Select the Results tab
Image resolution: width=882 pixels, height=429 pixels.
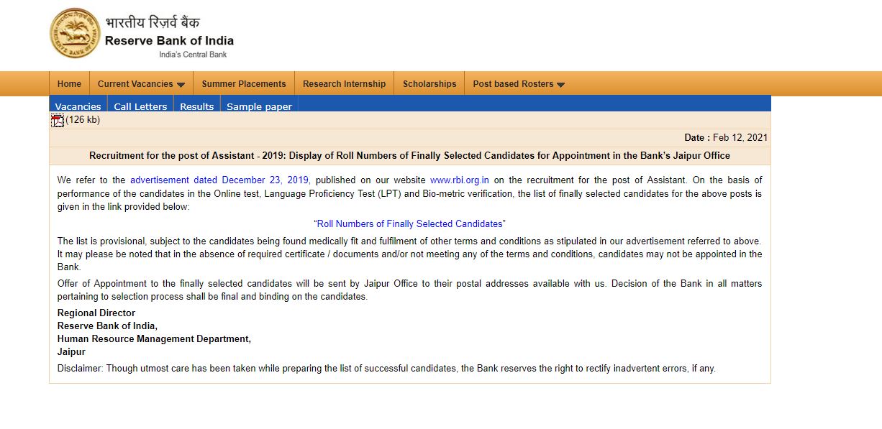click(x=196, y=106)
